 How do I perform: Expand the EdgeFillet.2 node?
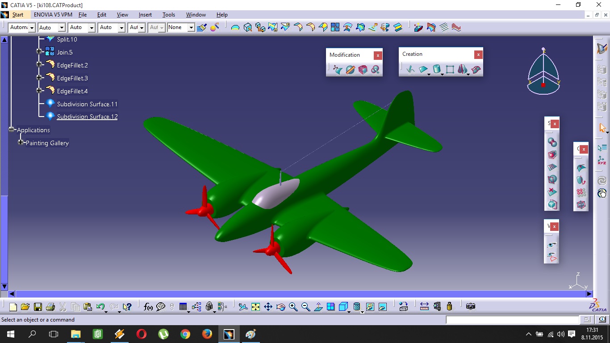(x=39, y=65)
